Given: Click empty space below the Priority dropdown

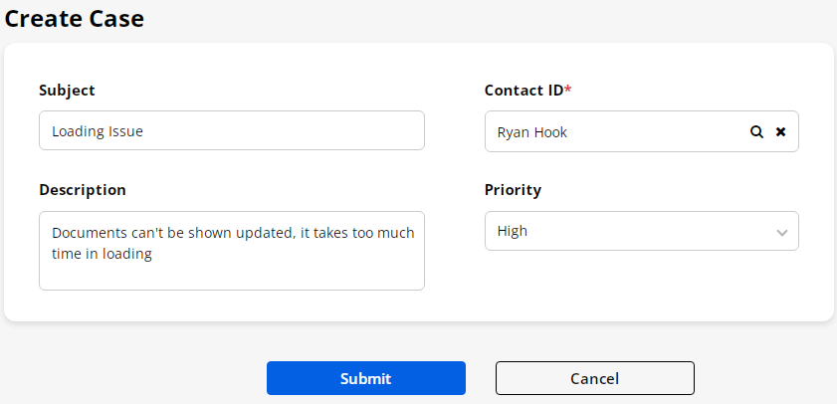Looking at the screenshot, I should (x=641, y=284).
